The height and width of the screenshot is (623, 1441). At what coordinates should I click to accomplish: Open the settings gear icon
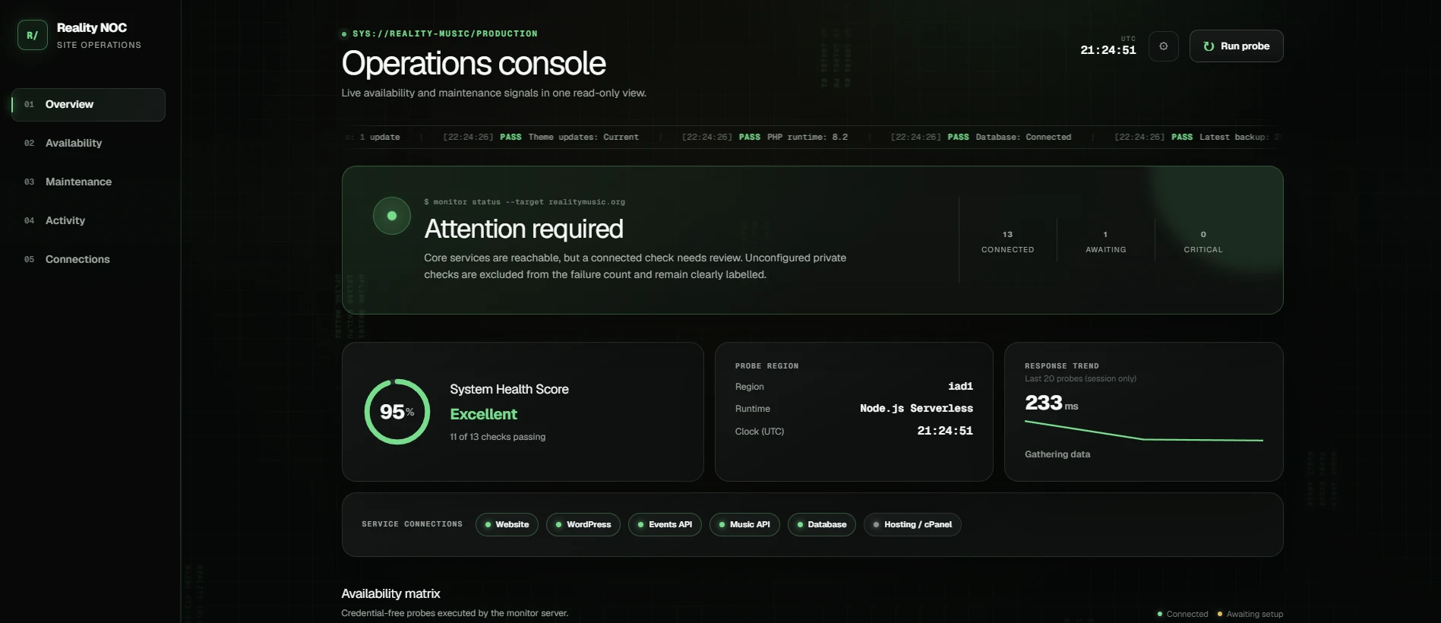point(1164,46)
